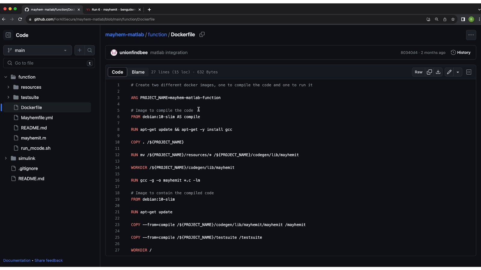Viewport: 481px width, 270px height.
Task: Click line number 6
Action: [118, 117]
